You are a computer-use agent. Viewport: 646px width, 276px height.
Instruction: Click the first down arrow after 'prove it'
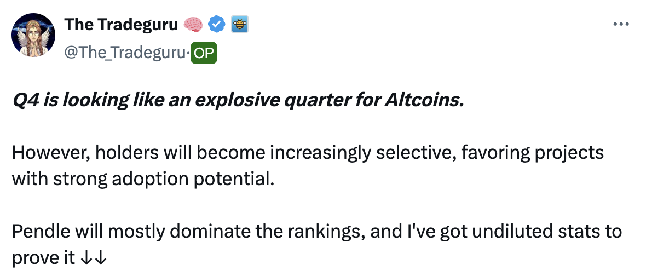pyautogui.click(x=85, y=258)
